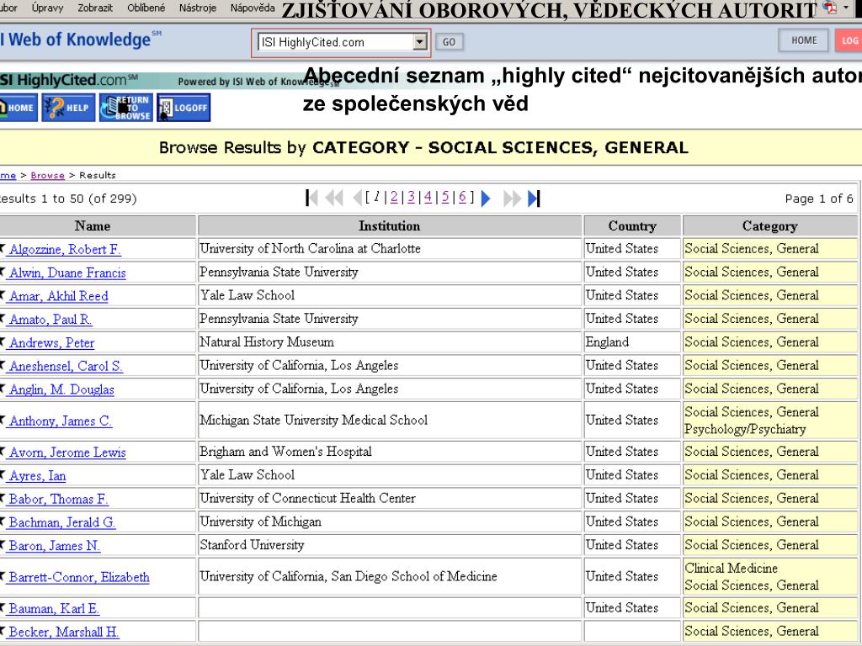Open Becker, Marshall H. profile
This screenshot has width=862, height=646.
[x=64, y=633]
